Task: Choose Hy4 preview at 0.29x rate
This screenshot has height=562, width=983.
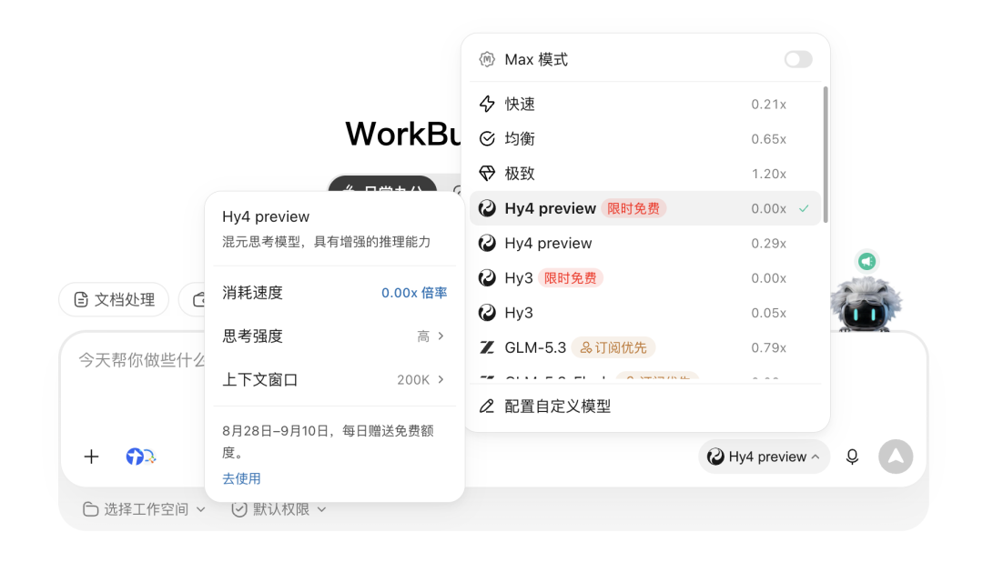Action: coord(644,243)
